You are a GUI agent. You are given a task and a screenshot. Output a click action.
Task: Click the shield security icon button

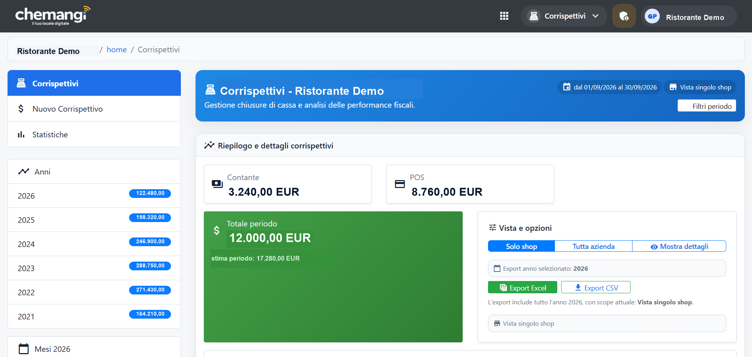click(624, 16)
